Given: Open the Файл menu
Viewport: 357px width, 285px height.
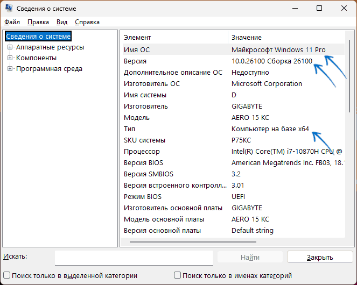Looking at the screenshot, I should 12,22.
